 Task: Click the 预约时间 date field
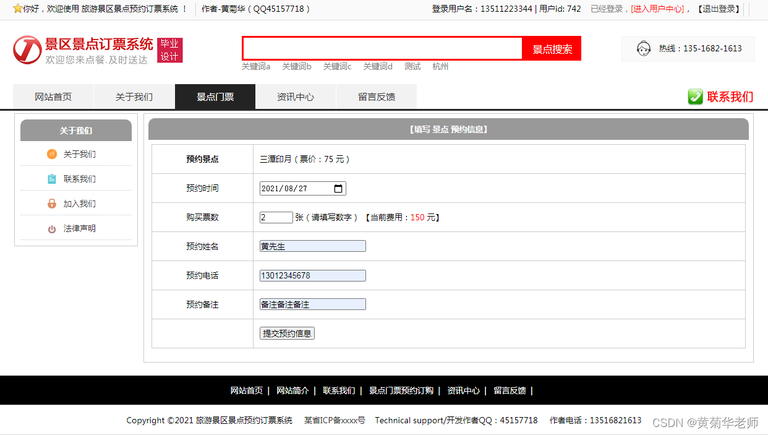[x=303, y=189]
